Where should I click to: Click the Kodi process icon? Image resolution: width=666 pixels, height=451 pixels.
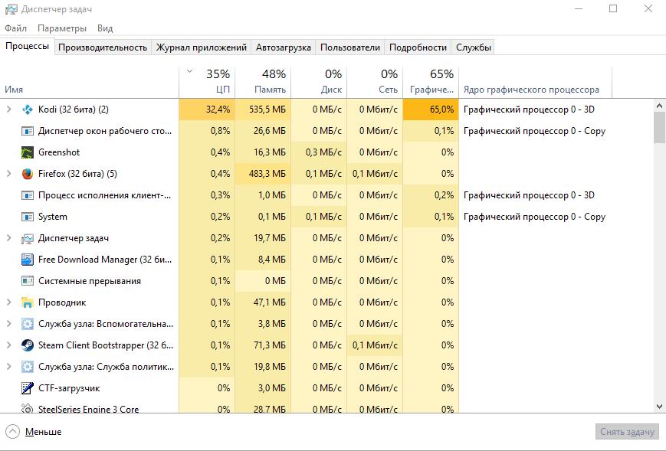click(x=28, y=109)
